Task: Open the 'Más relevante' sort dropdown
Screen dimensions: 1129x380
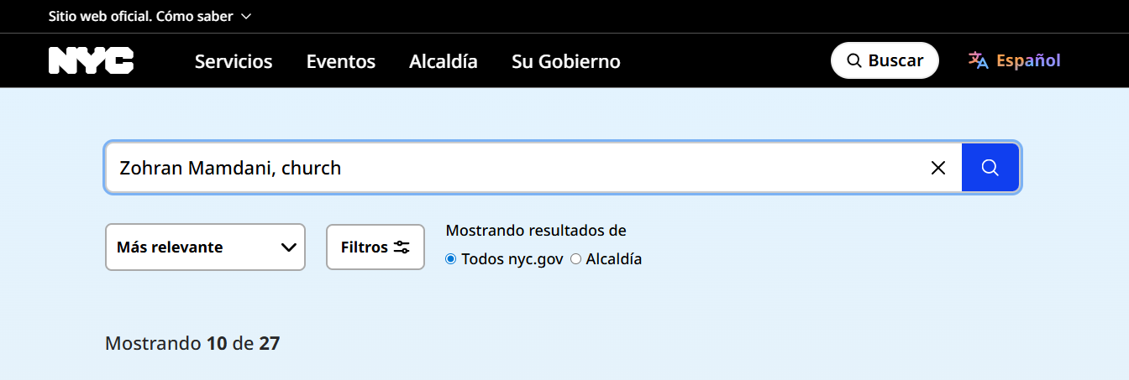Action: [204, 247]
